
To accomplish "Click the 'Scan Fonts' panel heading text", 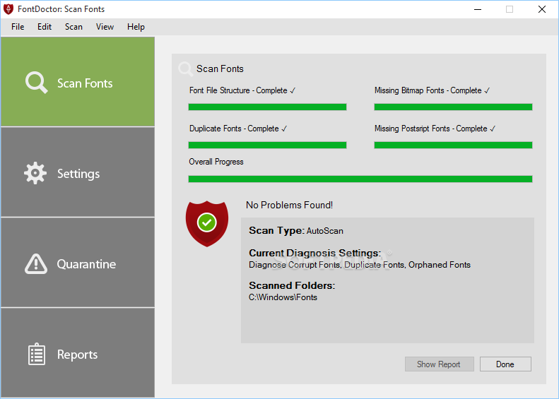I will coord(220,69).
